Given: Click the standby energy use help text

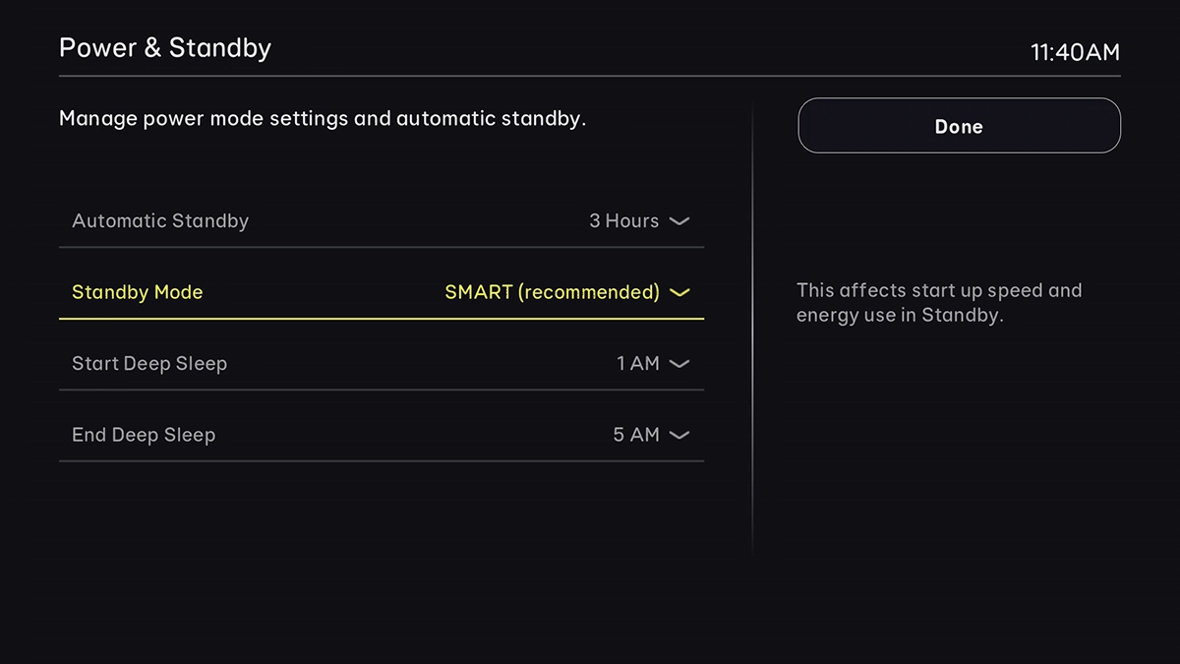Looking at the screenshot, I should click(x=939, y=302).
